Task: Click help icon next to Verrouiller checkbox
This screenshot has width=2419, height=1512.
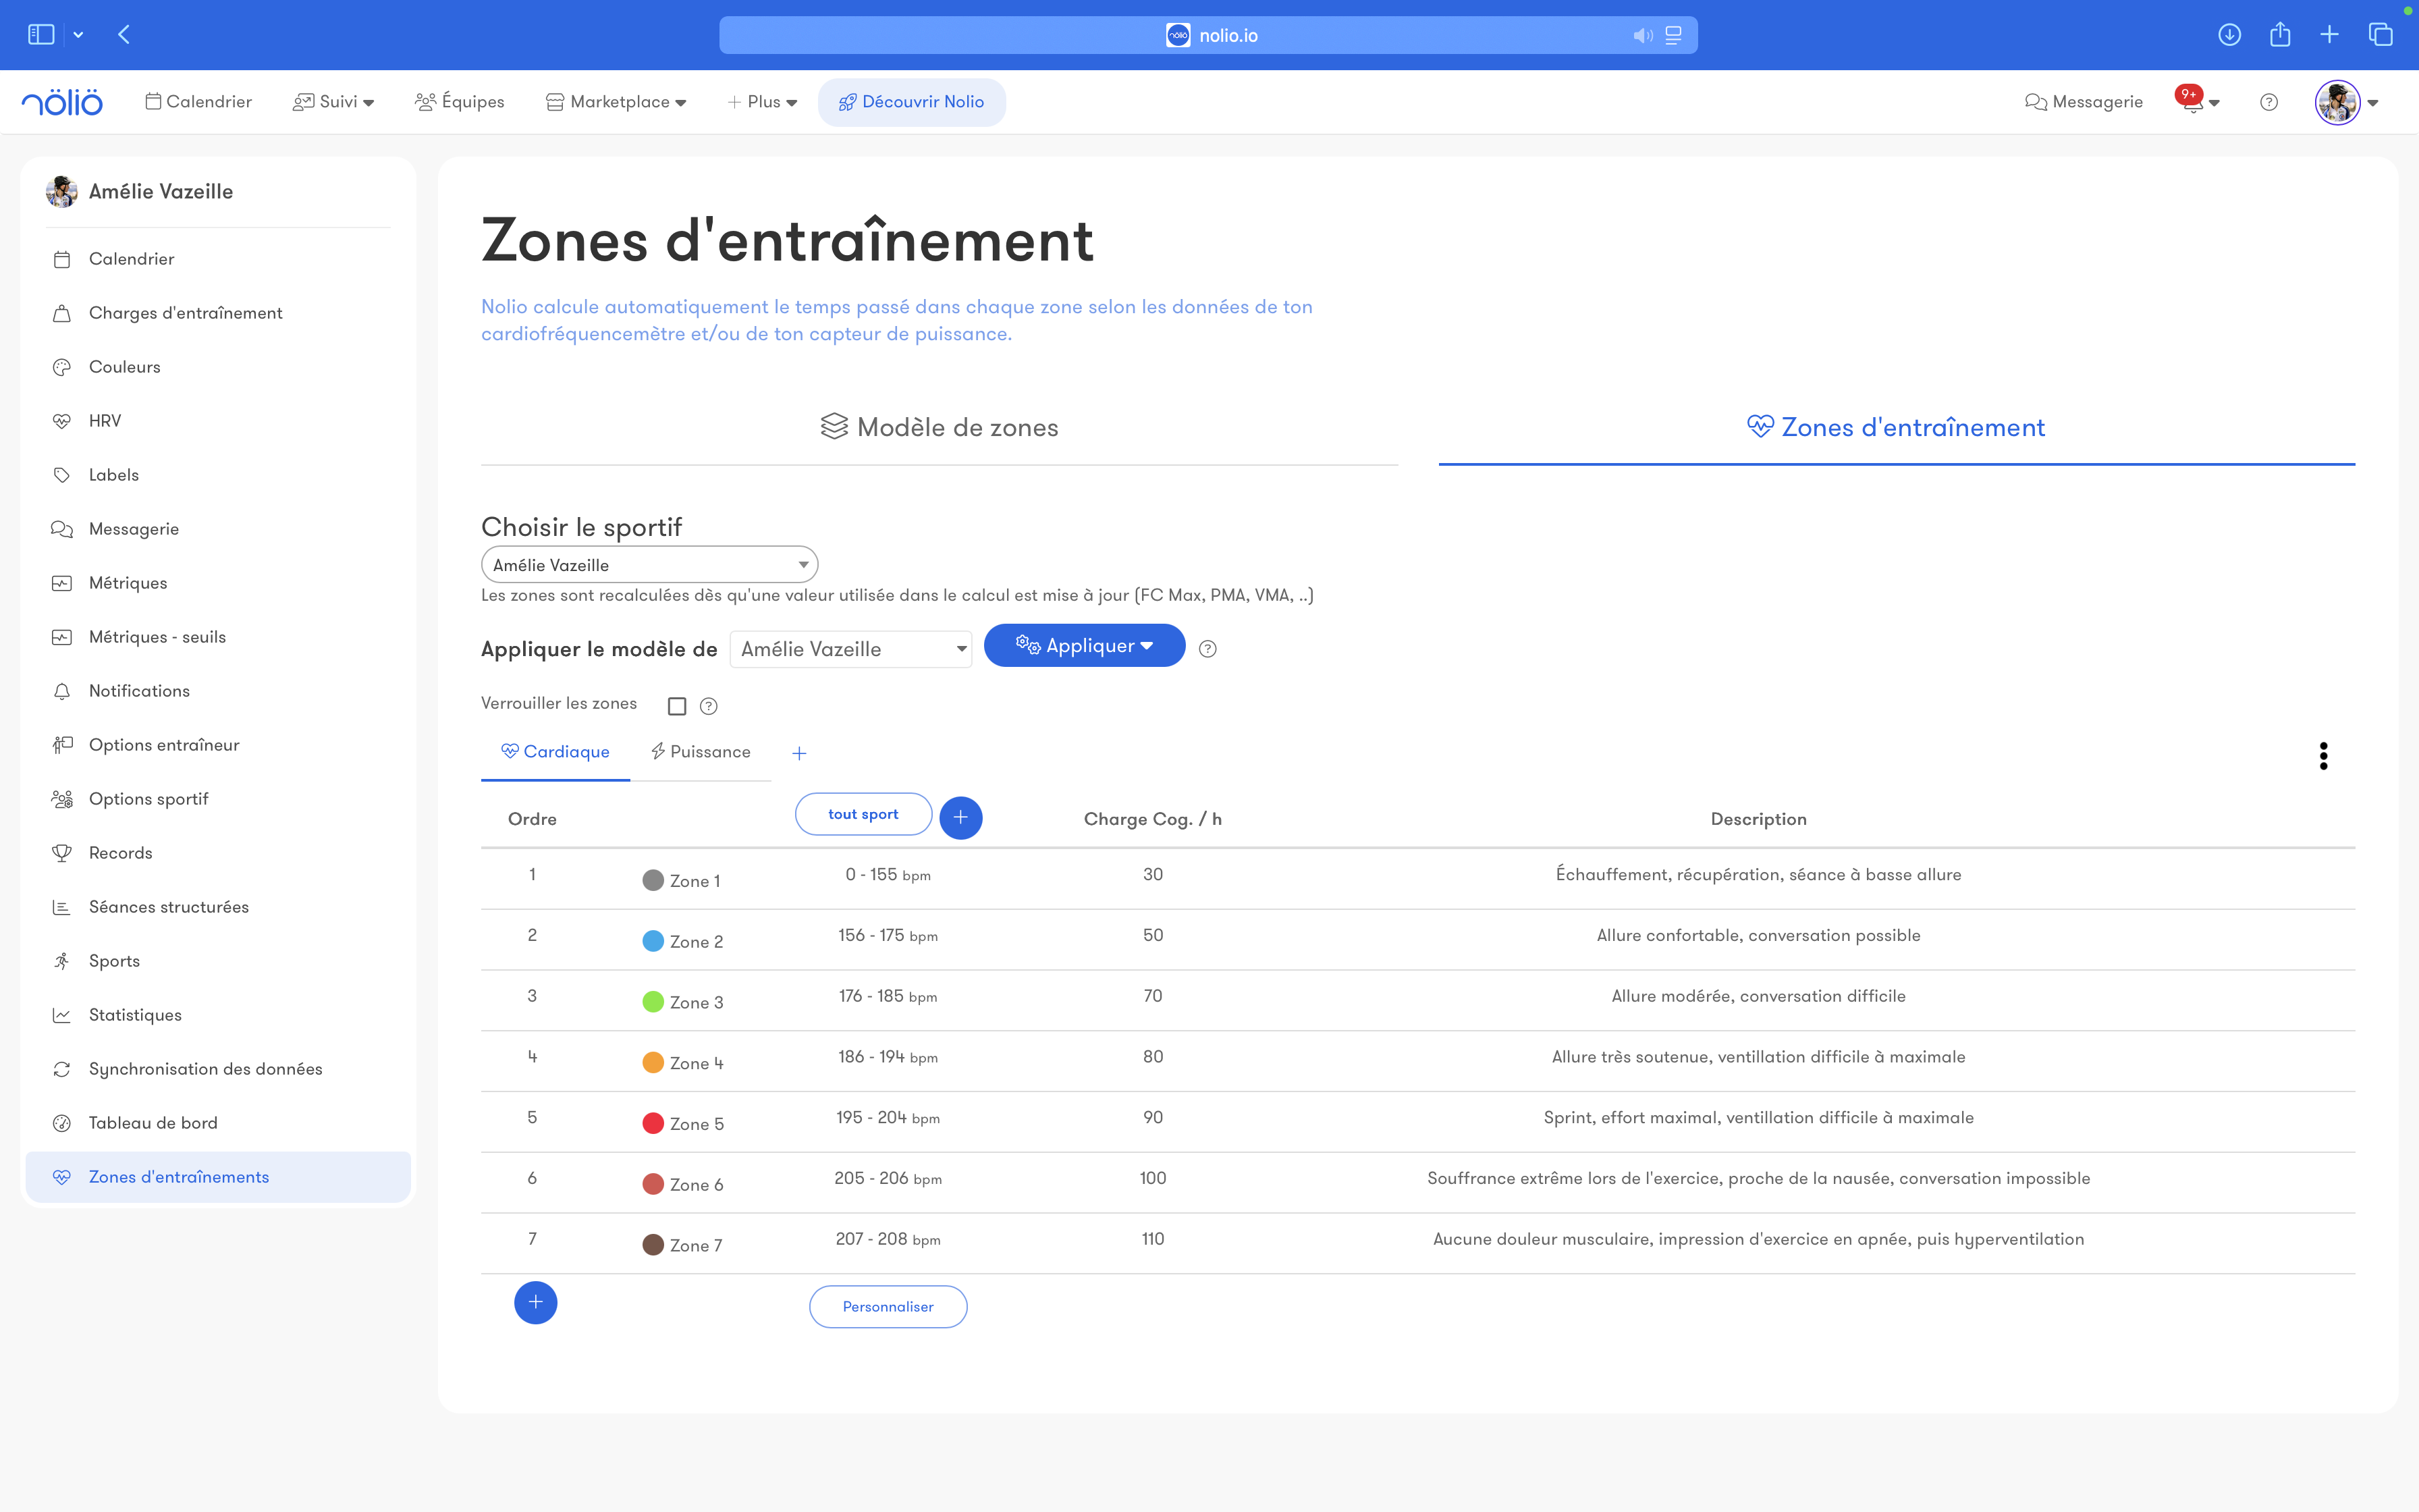Action: 709,706
